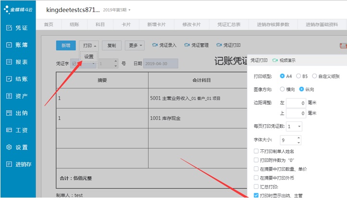Click the 凭证 voucher icon in sidebar
Screen dimensions: 347x200
[x=9, y=27]
